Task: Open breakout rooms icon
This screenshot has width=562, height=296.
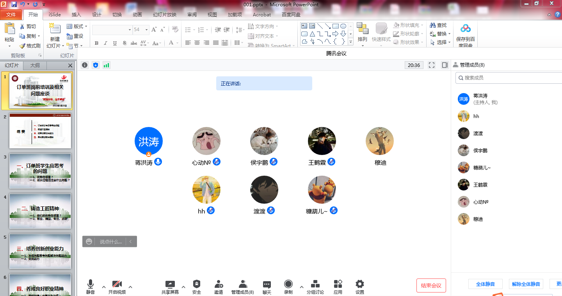Action: tap(315, 284)
